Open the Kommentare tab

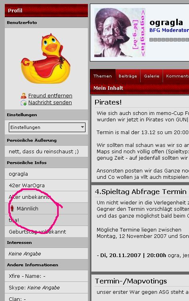pos(176,76)
